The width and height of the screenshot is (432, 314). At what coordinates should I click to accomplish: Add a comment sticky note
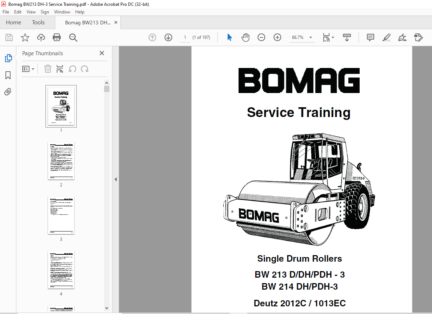click(x=370, y=37)
